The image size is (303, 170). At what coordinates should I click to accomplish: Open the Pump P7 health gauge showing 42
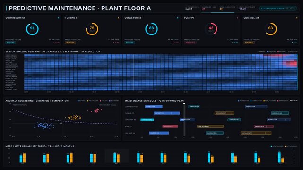(x=211, y=29)
